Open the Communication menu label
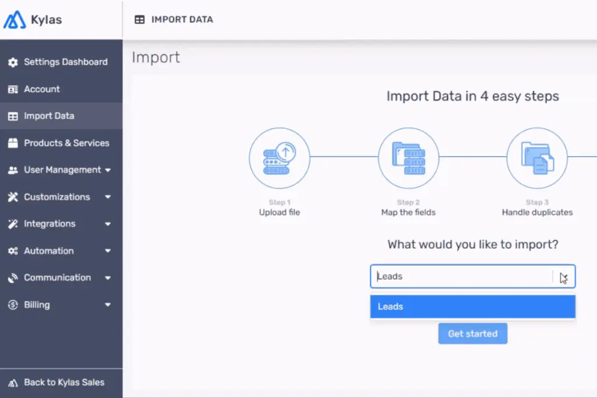The width and height of the screenshot is (597, 398). 58,278
